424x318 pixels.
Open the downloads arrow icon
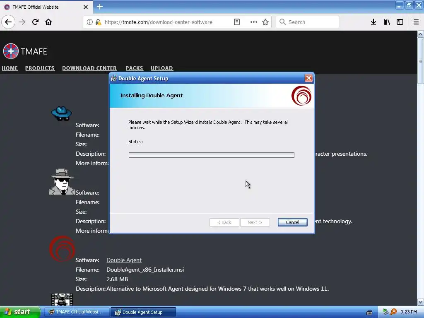pos(373,22)
